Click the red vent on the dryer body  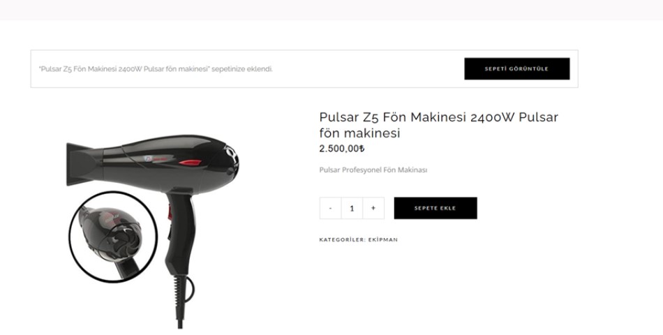pyautogui.click(x=191, y=163)
